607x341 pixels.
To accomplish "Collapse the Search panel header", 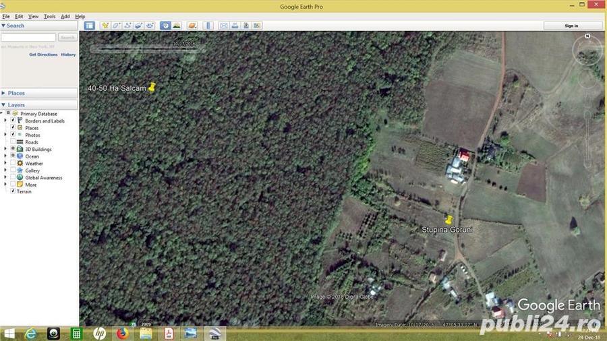I will tap(4, 26).
